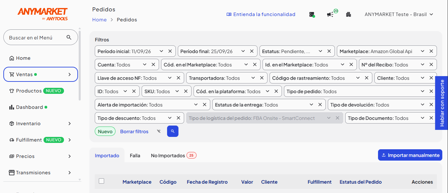The height and width of the screenshot is (193, 448).
Task: Open the Transportadora filter dropdown
Action: click(x=253, y=78)
